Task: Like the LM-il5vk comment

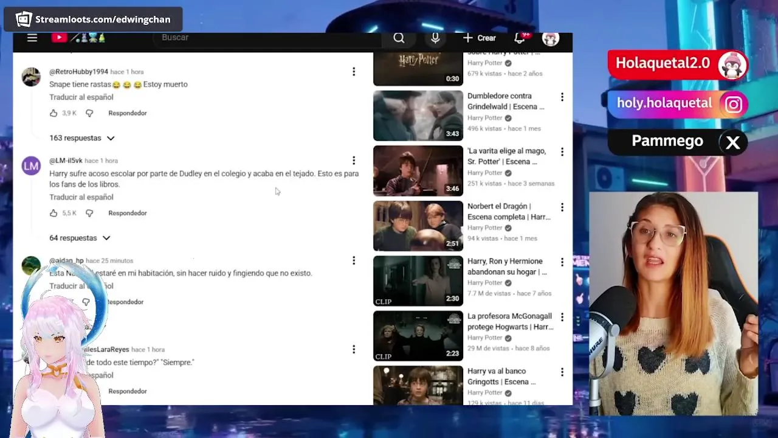Action: coord(53,213)
